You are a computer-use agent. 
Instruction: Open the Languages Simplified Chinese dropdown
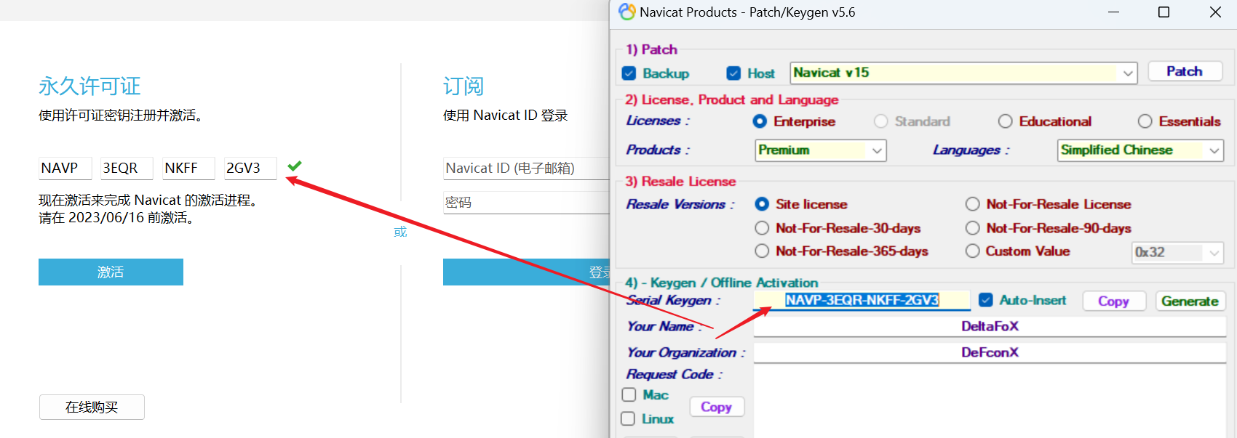coord(1140,150)
